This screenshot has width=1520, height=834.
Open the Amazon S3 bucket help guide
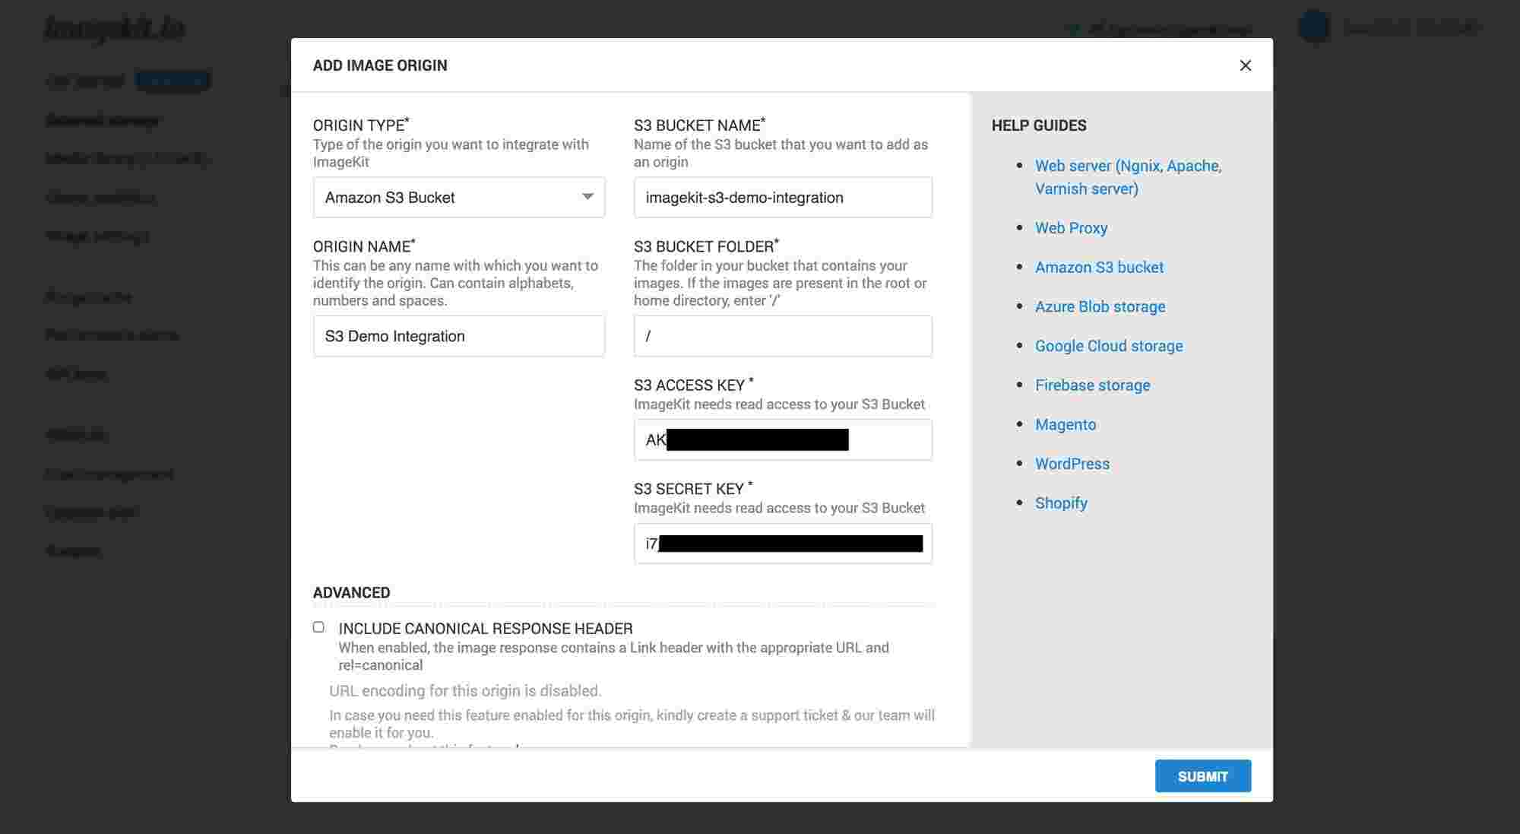1099,267
